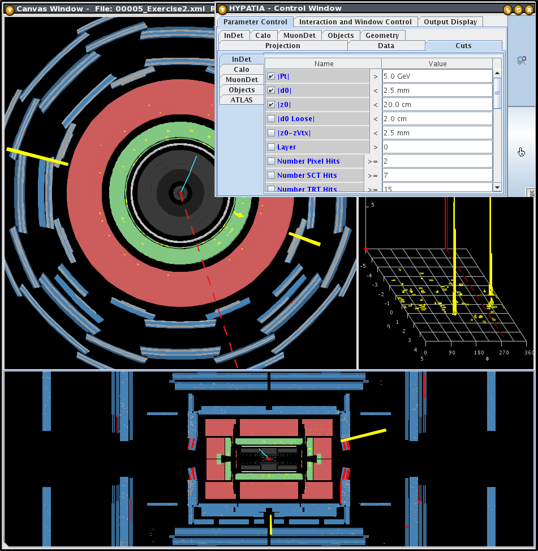Maximize the HYPATIA Control Window

click(518, 9)
